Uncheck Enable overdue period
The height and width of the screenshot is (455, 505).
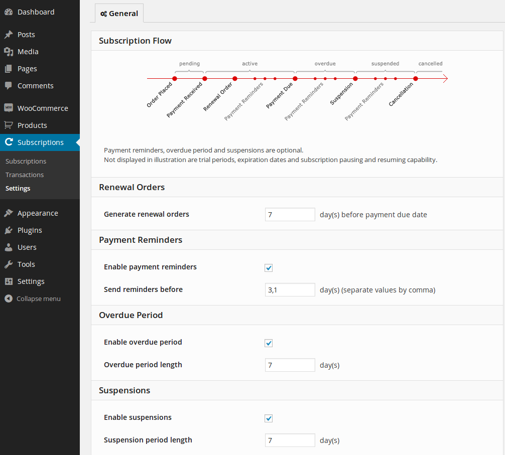click(x=269, y=343)
